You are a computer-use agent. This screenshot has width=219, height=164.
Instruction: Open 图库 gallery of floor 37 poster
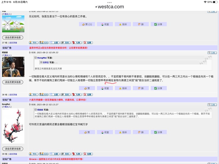click(x=65, y=43)
